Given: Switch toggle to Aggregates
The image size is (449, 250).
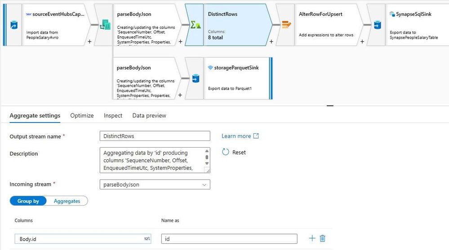Looking at the screenshot, I should pyautogui.click(x=67, y=201).
